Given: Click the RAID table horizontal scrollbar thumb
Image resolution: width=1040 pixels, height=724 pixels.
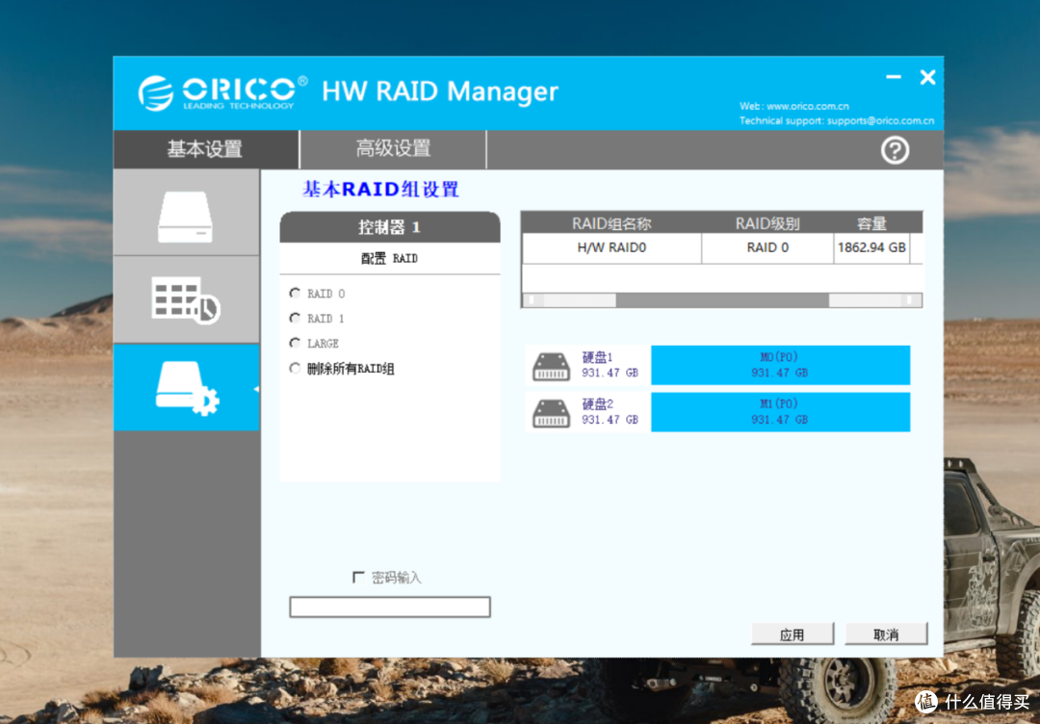Looking at the screenshot, I should [722, 300].
